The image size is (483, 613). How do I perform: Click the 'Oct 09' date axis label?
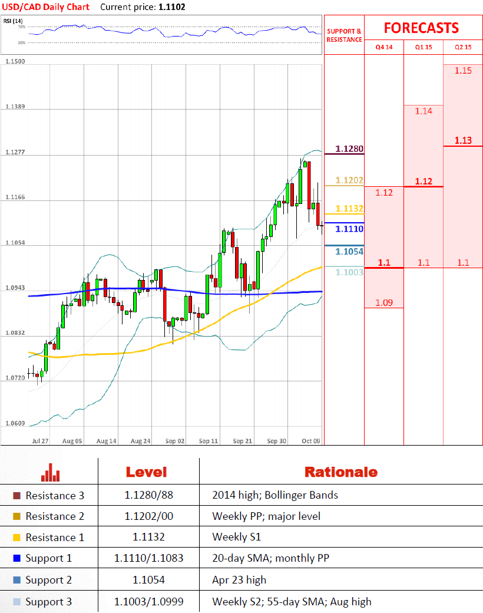[311, 441]
